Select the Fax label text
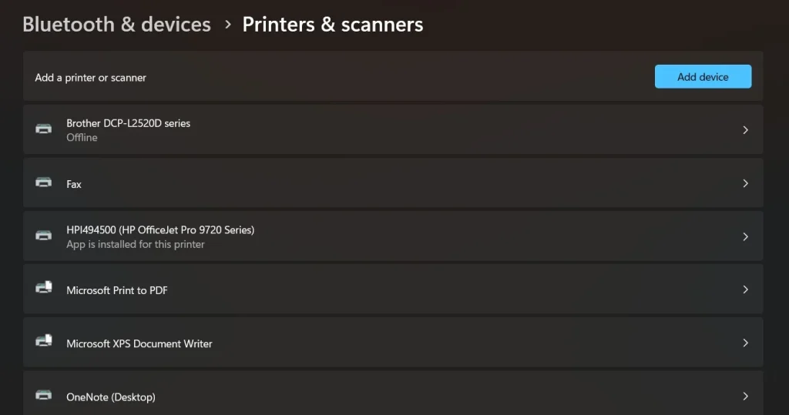 (74, 184)
